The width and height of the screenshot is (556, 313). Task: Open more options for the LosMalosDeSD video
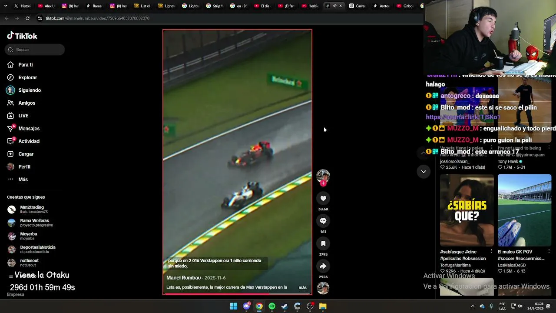coord(549,251)
